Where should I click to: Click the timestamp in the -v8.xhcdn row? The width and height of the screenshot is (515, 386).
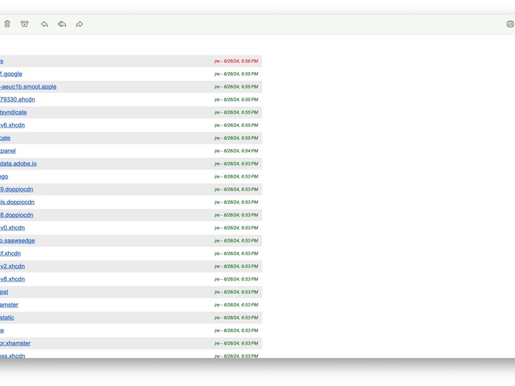pyautogui.click(x=236, y=279)
